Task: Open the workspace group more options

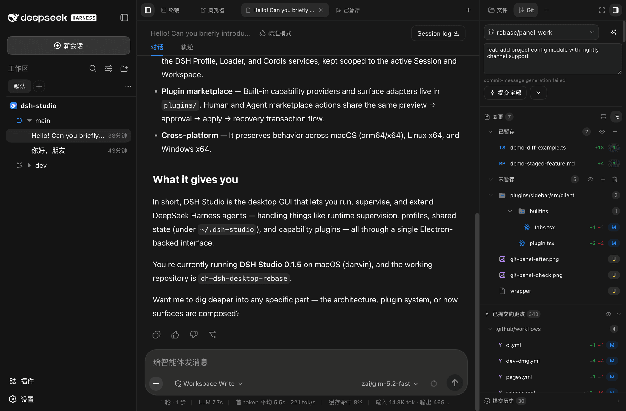Action: [x=128, y=86]
